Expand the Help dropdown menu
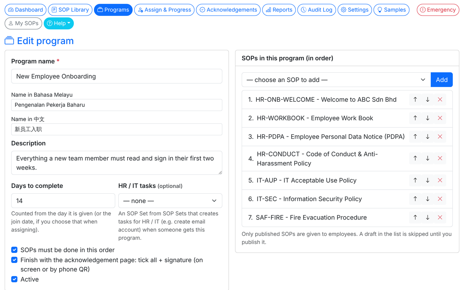This screenshot has height=290, width=464. point(59,24)
